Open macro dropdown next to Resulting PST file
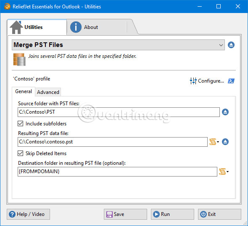 click(214, 142)
